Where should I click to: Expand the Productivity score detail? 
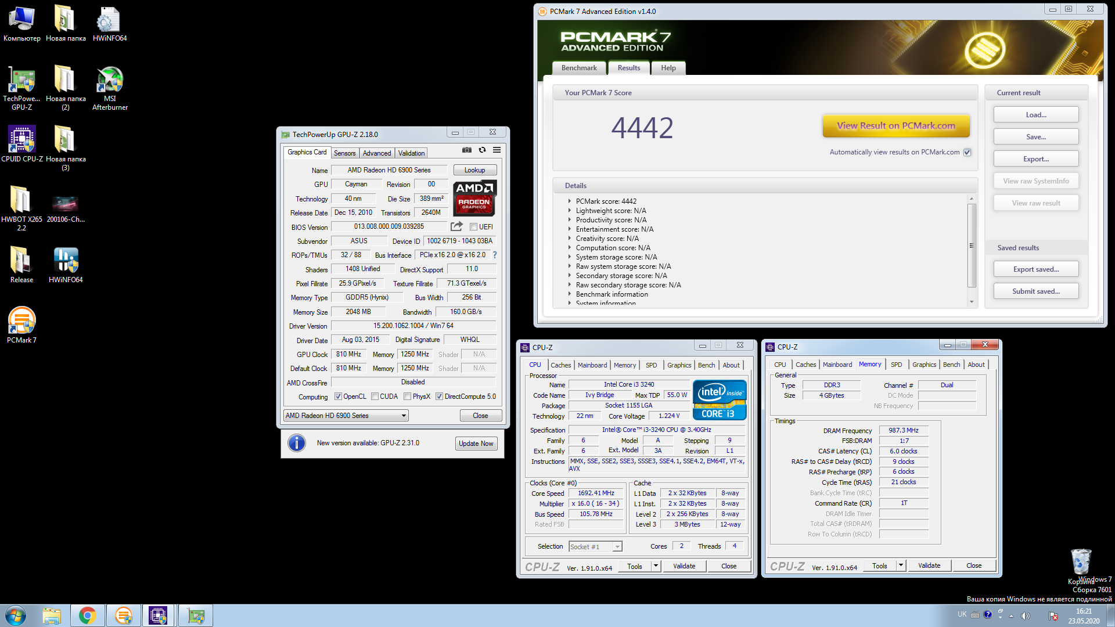click(x=570, y=220)
